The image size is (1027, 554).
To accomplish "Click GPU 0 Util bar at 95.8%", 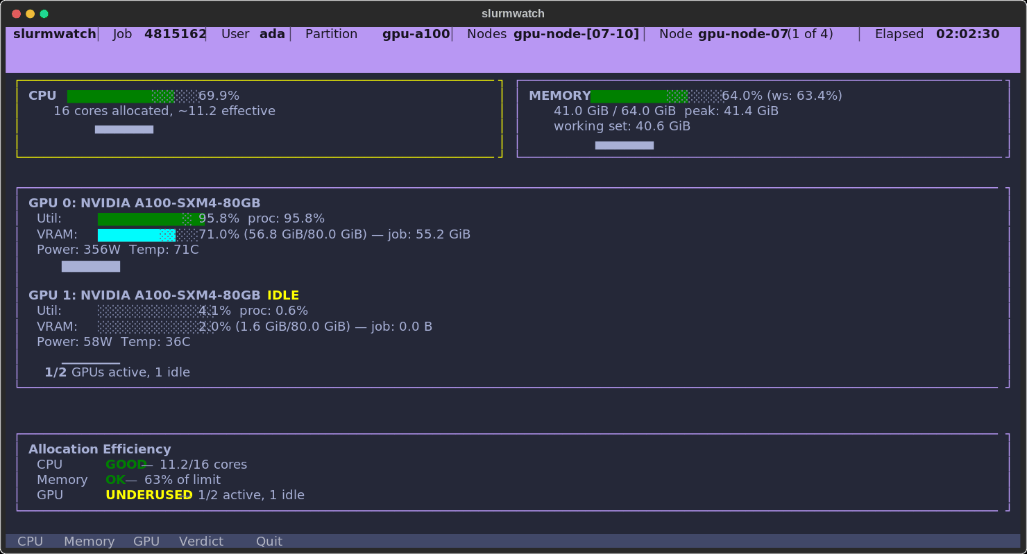I will pyautogui.click(x=151, y=219).
